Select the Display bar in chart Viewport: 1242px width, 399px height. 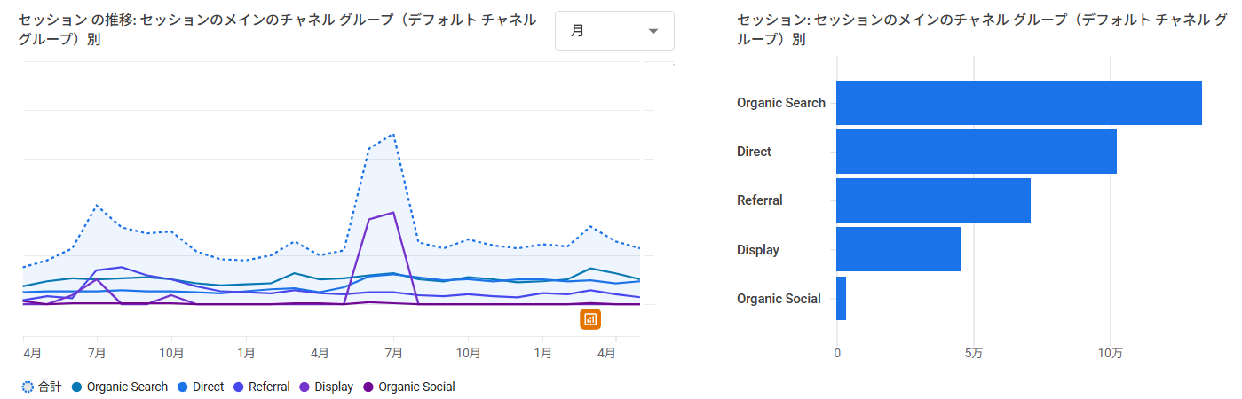pos(898,249)
